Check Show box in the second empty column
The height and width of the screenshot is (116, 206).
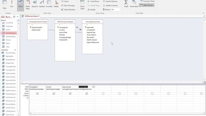tap(119, 93)
